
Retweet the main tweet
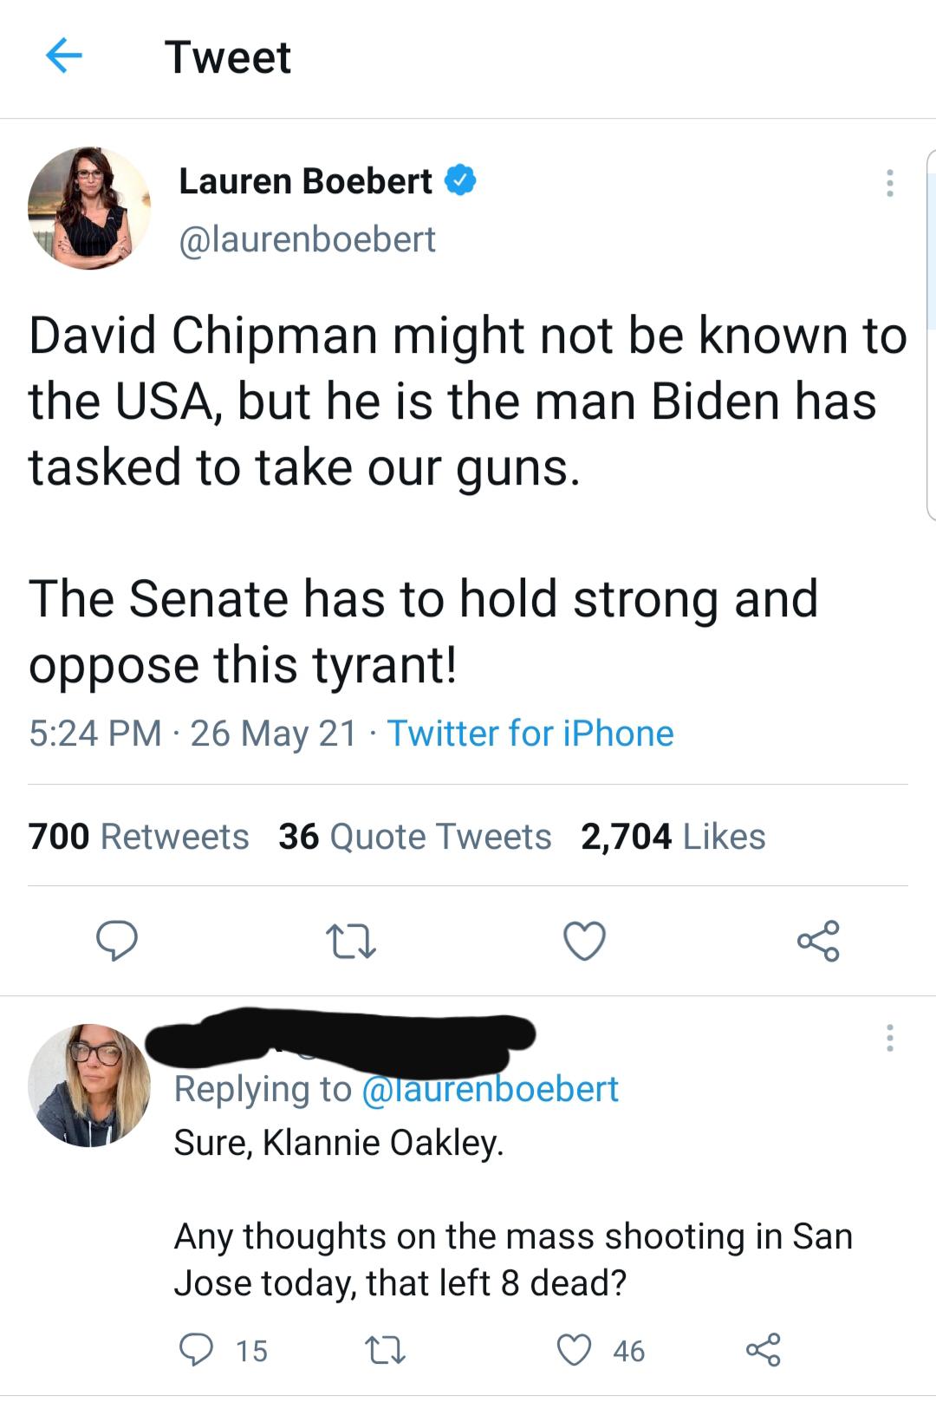point(350,942)
